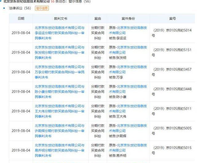Select case number 京0105民初3448号
The width and height of the screenshot is (202, 163).
pos(172,91)
